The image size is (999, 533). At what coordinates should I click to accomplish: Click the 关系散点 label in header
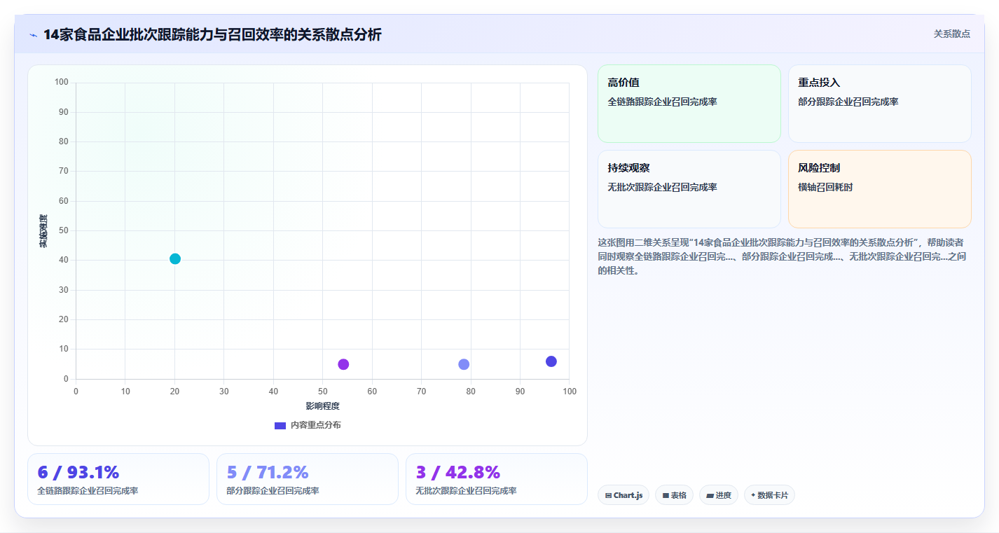pos(951,34)
